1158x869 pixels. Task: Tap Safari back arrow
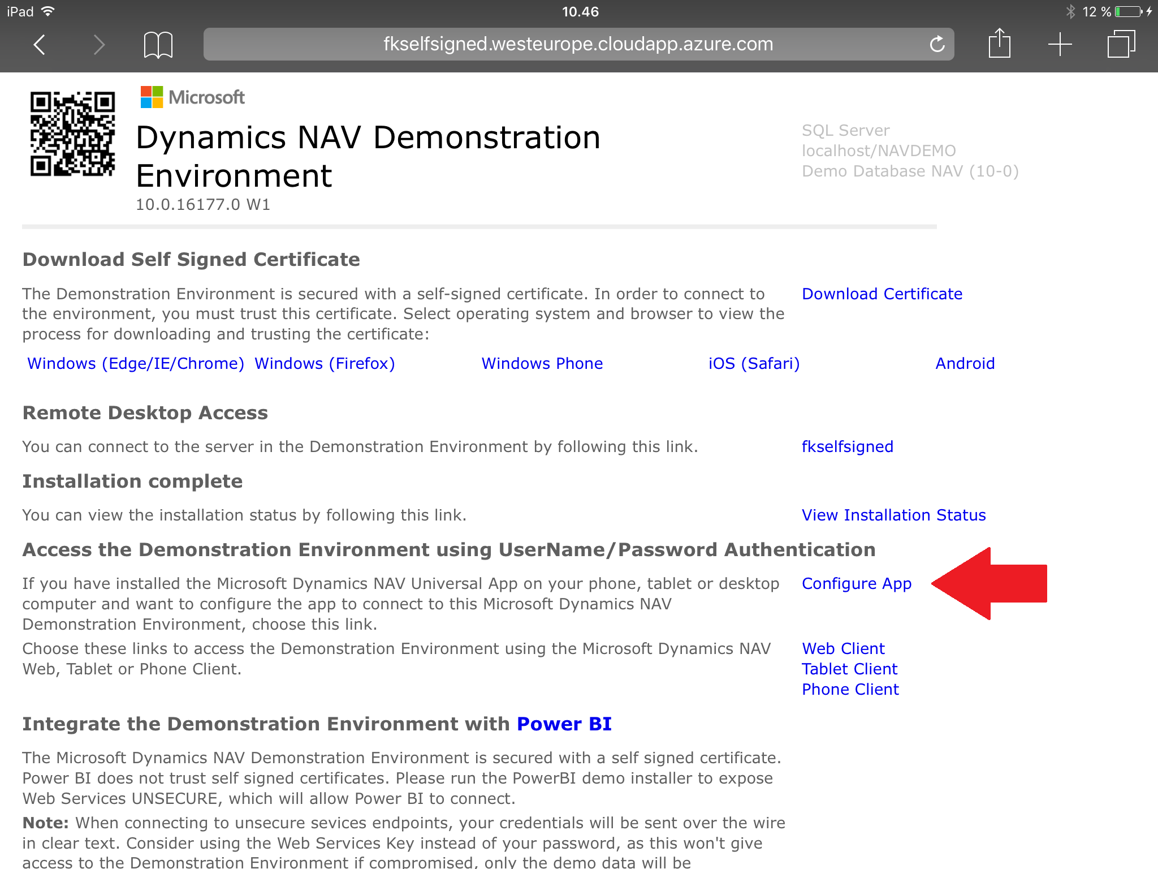[39, 44]
